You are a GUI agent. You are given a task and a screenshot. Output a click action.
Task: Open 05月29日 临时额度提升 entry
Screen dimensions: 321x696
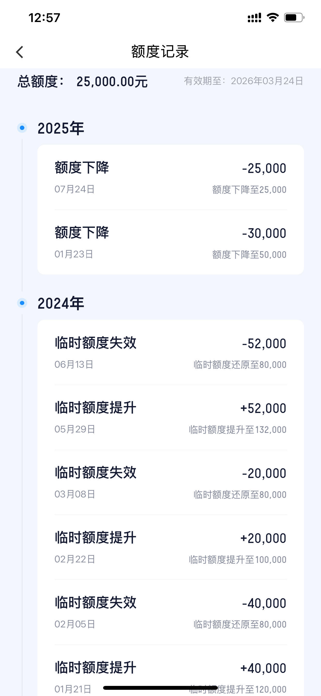coord(171,417)
